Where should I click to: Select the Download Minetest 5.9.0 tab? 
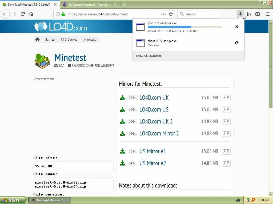(29, 5)
